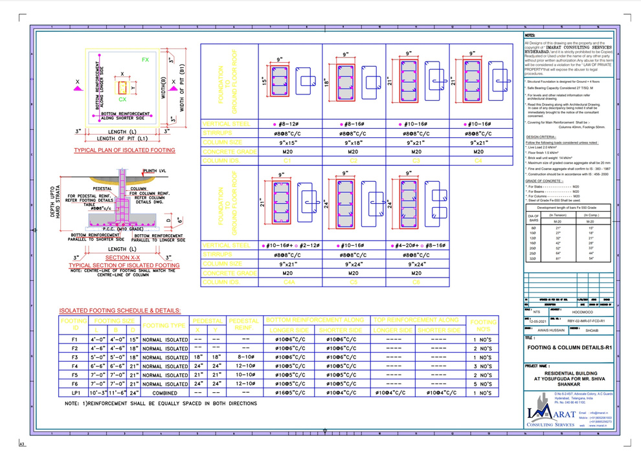The width and height of the screenshot is (641, 451).
Task: Click 'ø16@5"C/C' in the LP1 row
Action: coord(290,393)
